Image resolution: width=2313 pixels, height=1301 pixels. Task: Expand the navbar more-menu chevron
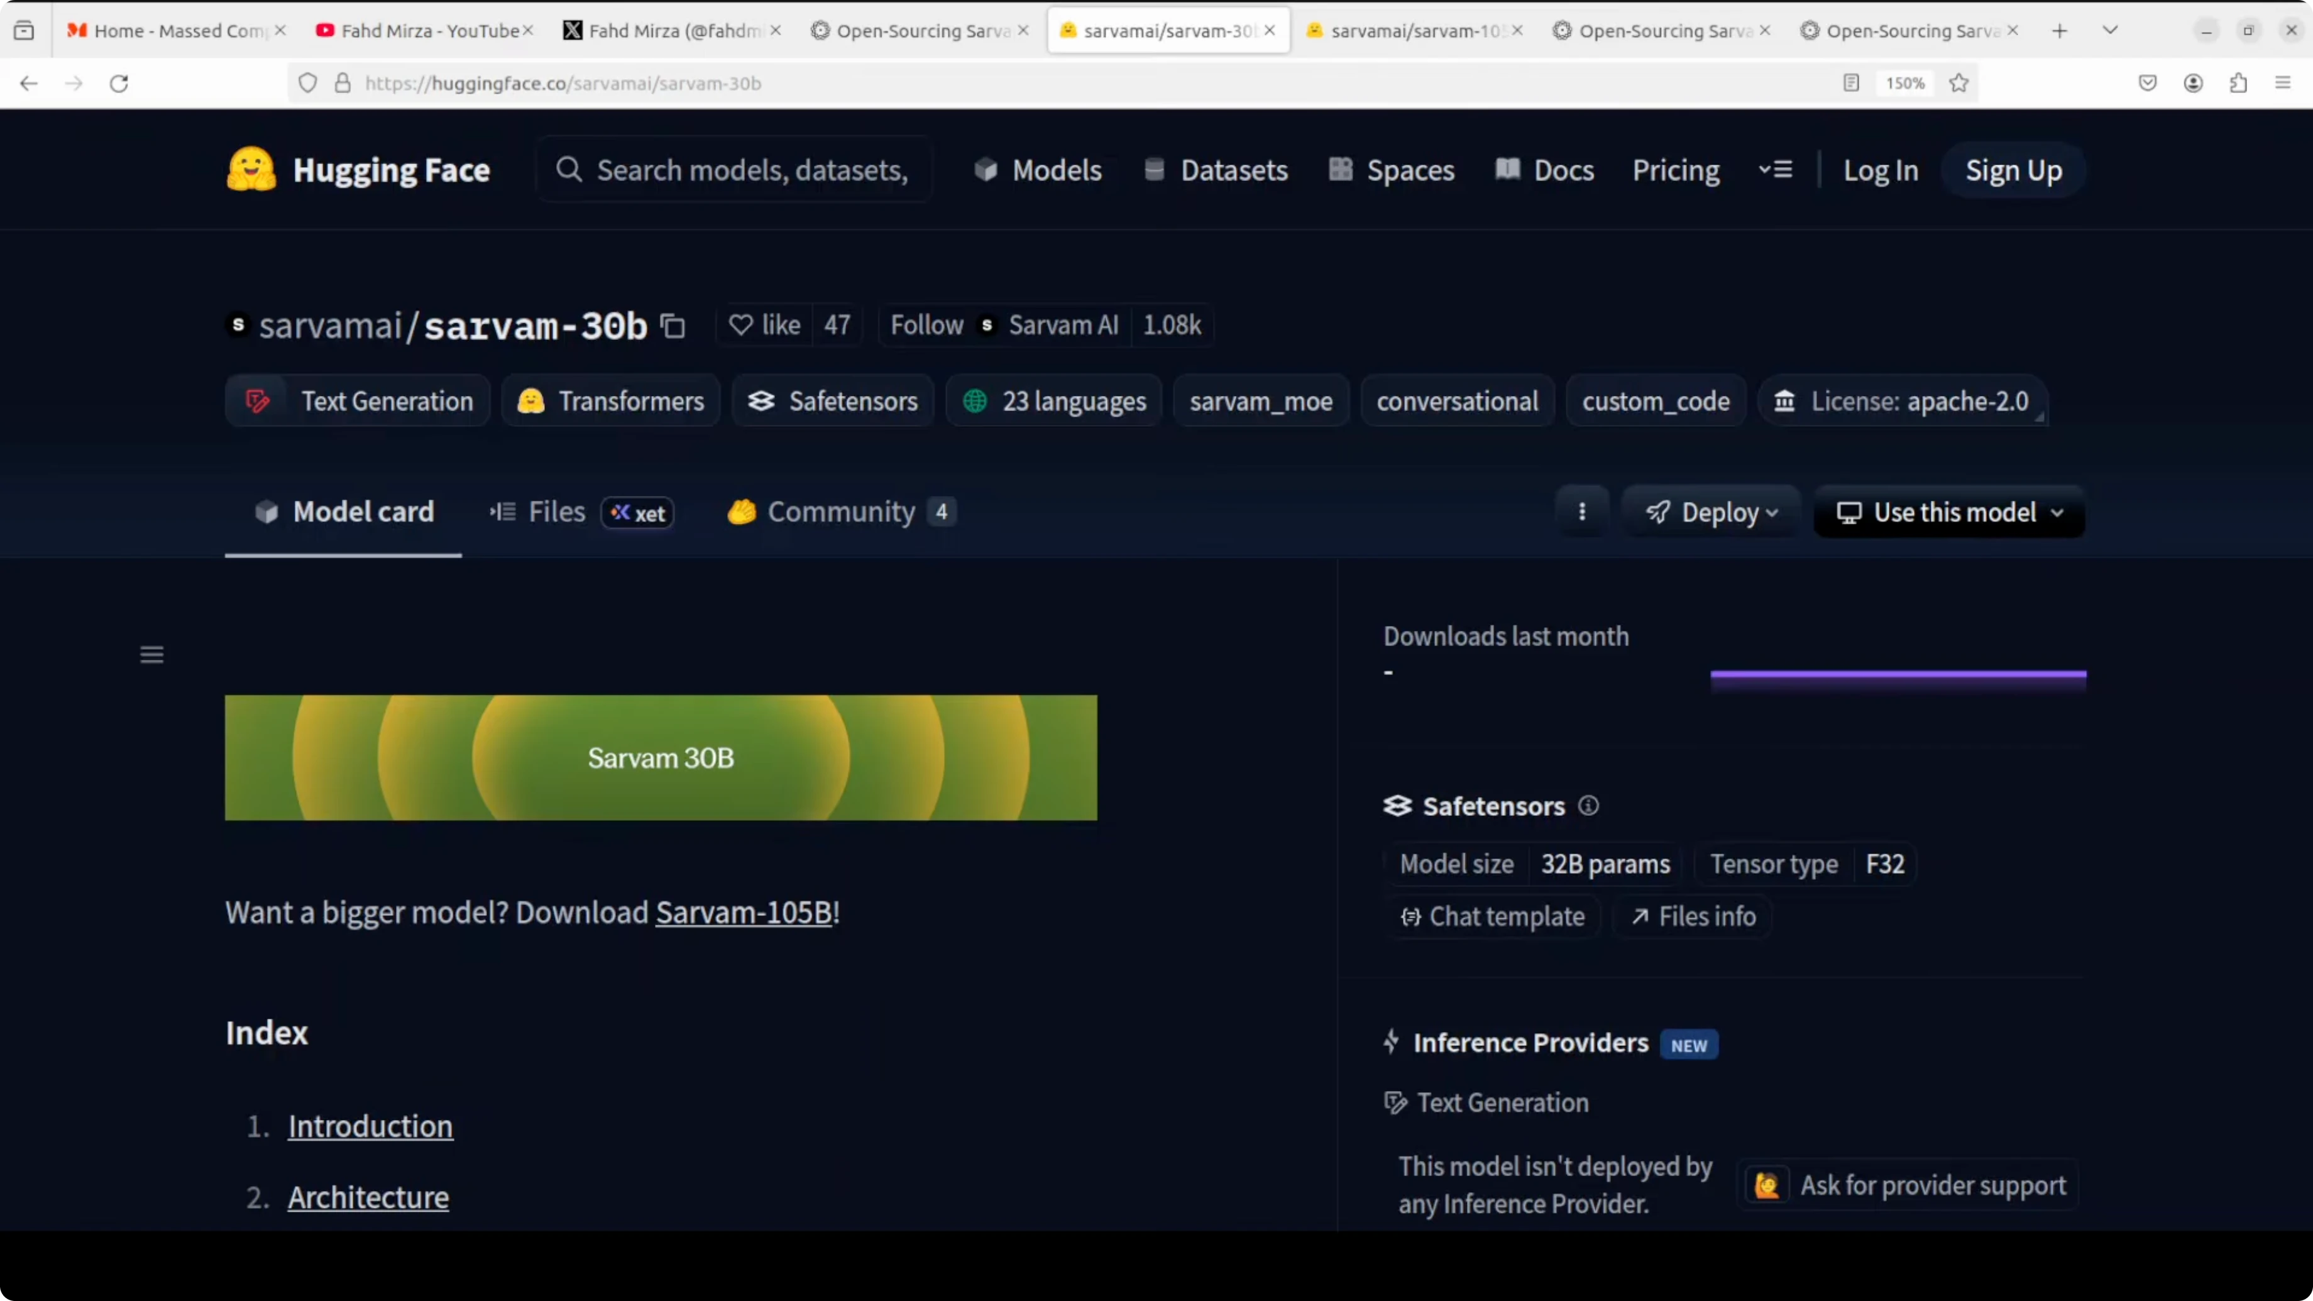[x=1775, y=170]
